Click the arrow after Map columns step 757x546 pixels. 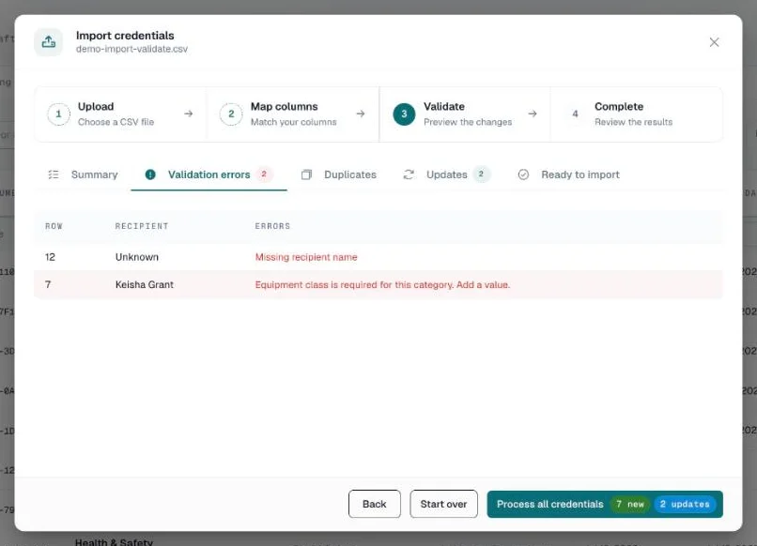(x=360, y=114)
